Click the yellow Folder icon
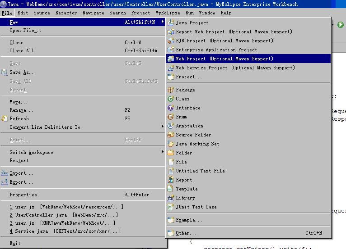Screen dimensions: 346x249 [171, 153]
